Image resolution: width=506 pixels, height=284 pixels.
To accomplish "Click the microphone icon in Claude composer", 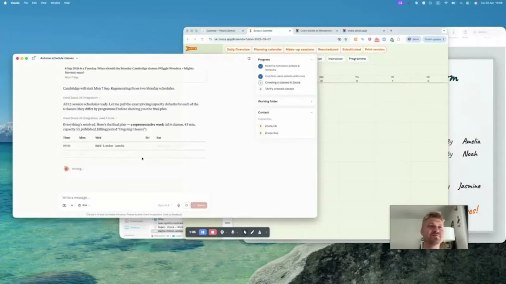I will pos(178,205).
